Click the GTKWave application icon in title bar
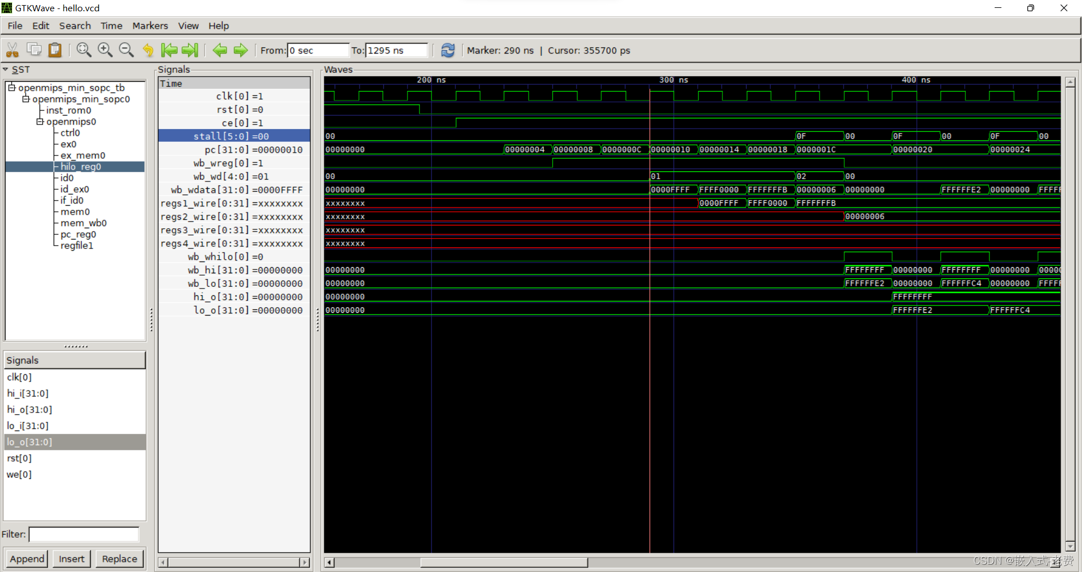The height and width of the screenshot is (572, 1082). click(x=7, y=8)
